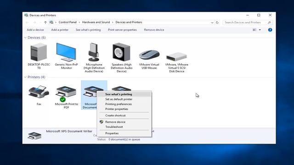Close the Devices and Printers window
Image resolution: width=294 pixels, height=165 pixels.
point(270,15)
